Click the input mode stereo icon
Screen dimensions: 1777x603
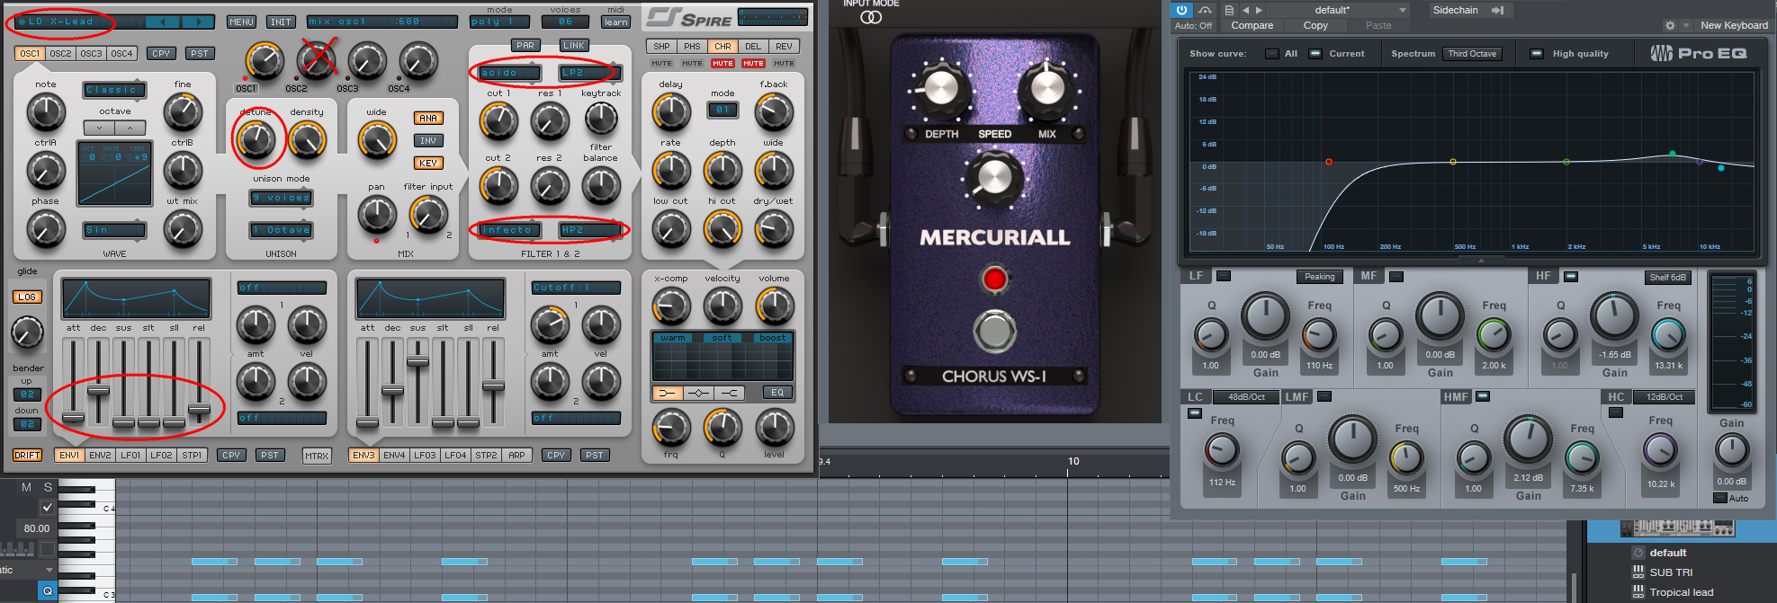[871, 16]
